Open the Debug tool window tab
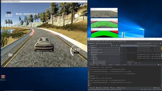Screen dimensions: 162x91 (99, 88)
